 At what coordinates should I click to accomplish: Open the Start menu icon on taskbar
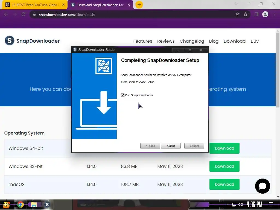pyautogui.click(x=7, y=205)
